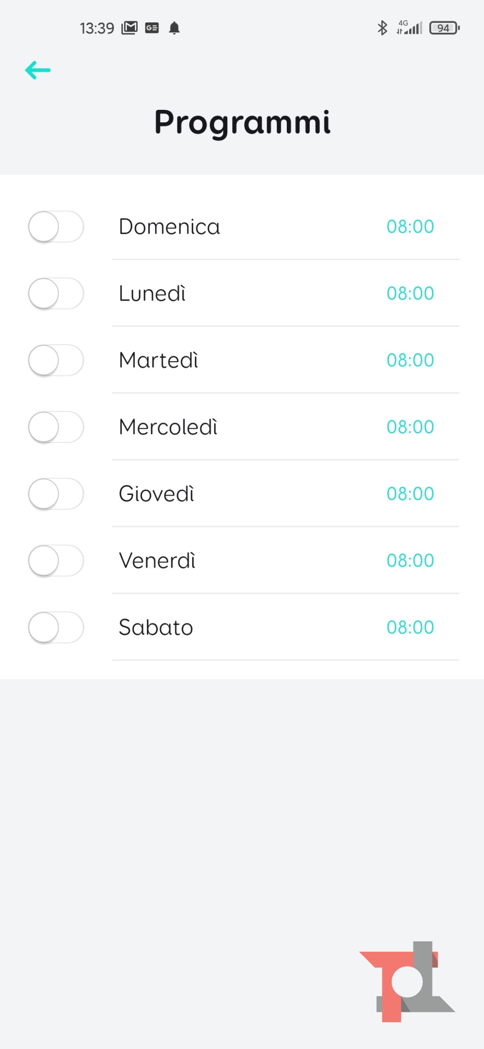Tap the Programmi page title
The image size is (484, 1049).
pyautogui.click(x=242, y=122)
